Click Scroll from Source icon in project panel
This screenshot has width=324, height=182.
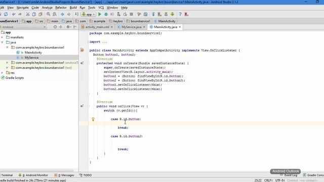tap(55, 27)
